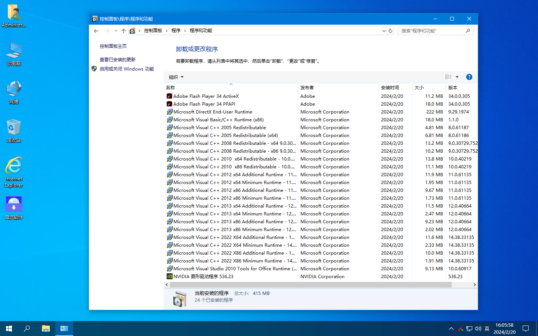Click the 查看已安装的更新 link

click(118, 59)
